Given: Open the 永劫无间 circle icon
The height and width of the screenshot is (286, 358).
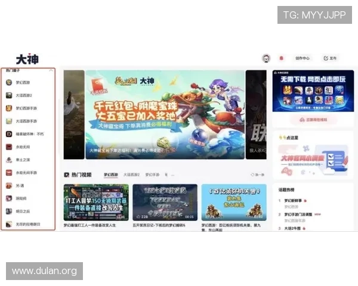Looking at the screenshot, I should 9,147.
